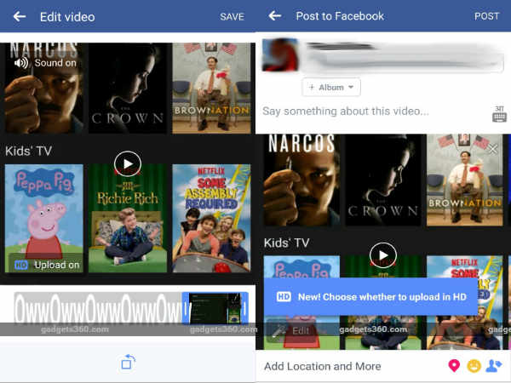Play the video in Edit video preview
Screen dimensions: 511x383
128,163
